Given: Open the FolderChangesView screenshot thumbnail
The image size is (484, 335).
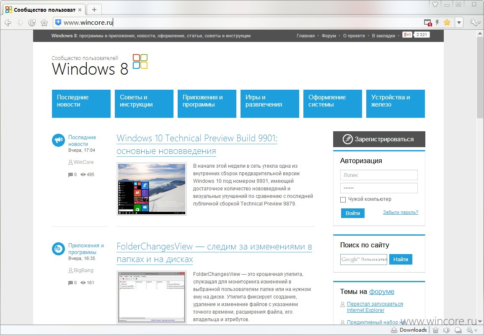Looking at the screenshot, I should coord(152,297).
